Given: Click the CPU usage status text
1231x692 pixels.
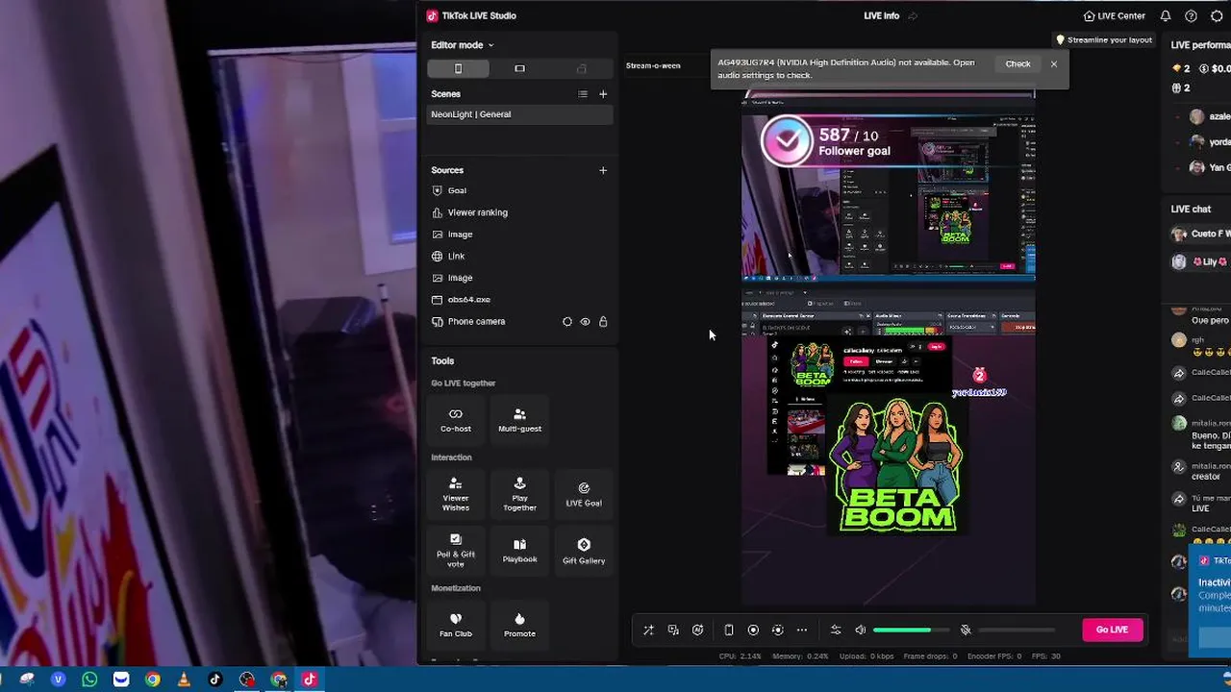Looking at the screenshot, I should [x=741, y=656].
